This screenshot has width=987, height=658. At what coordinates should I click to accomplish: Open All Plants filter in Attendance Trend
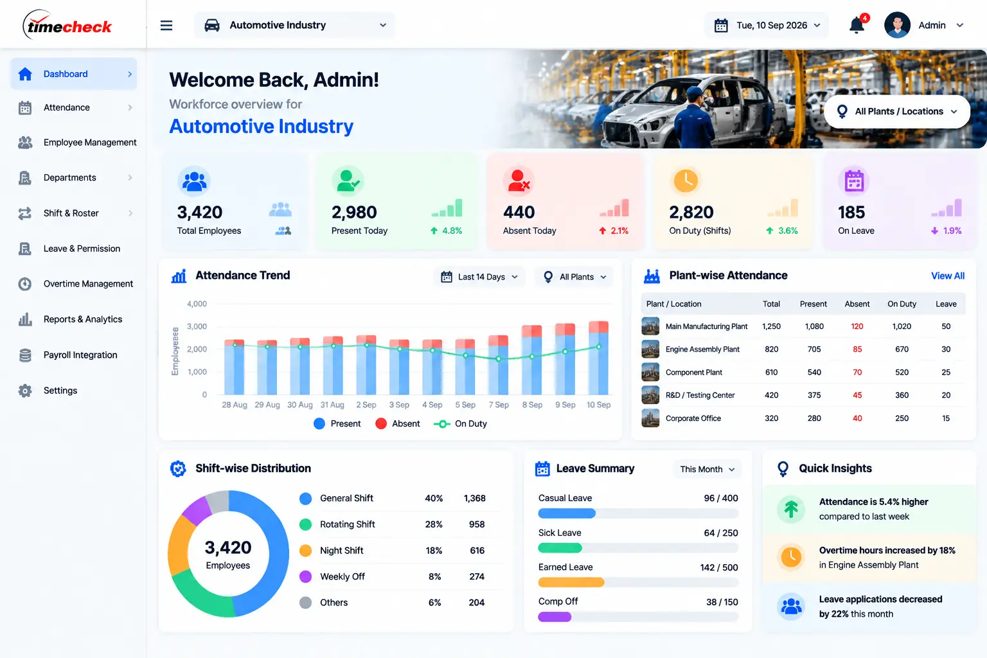[574, 277]
